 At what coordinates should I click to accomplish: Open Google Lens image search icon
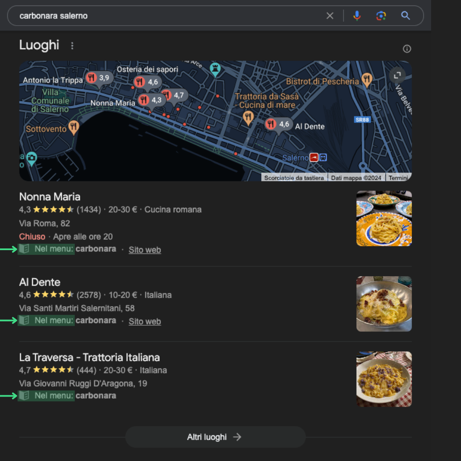point(381,16)
